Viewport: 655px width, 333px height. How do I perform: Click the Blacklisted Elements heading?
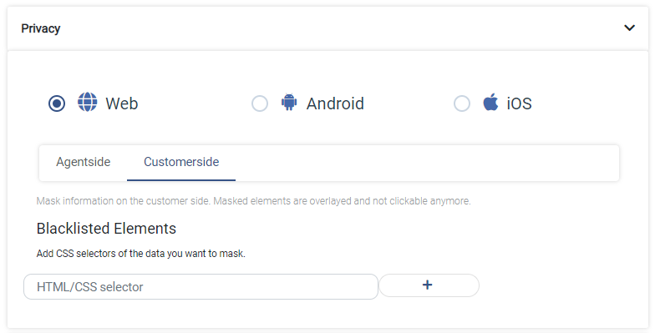click(106, 229)
